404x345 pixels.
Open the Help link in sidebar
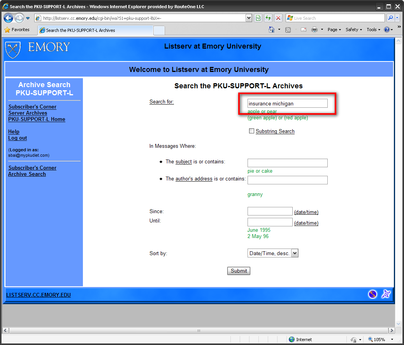tap(14, 131)
